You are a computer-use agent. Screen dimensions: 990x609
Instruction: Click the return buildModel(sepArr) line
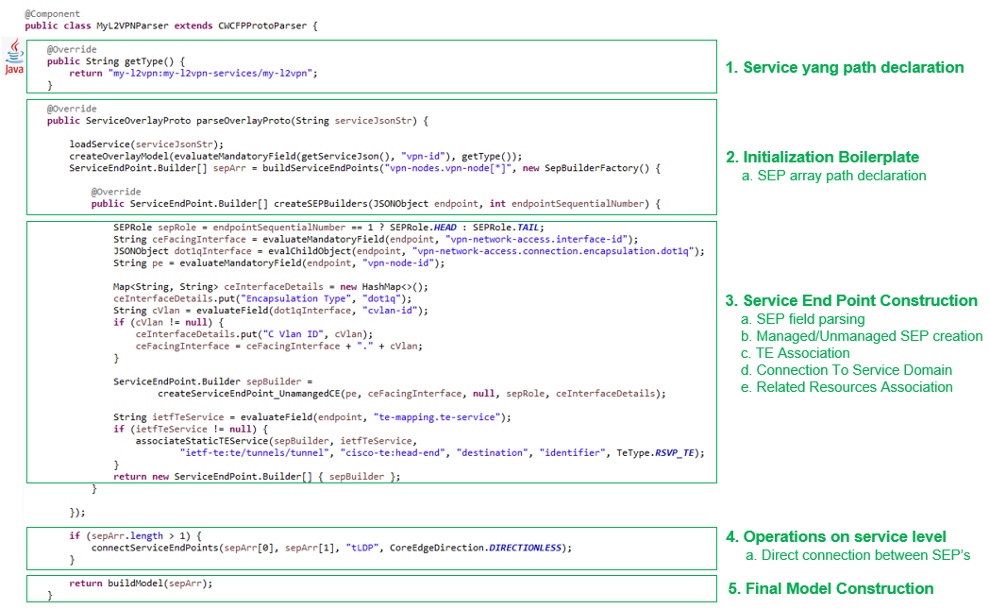click(x=141, y=584)
